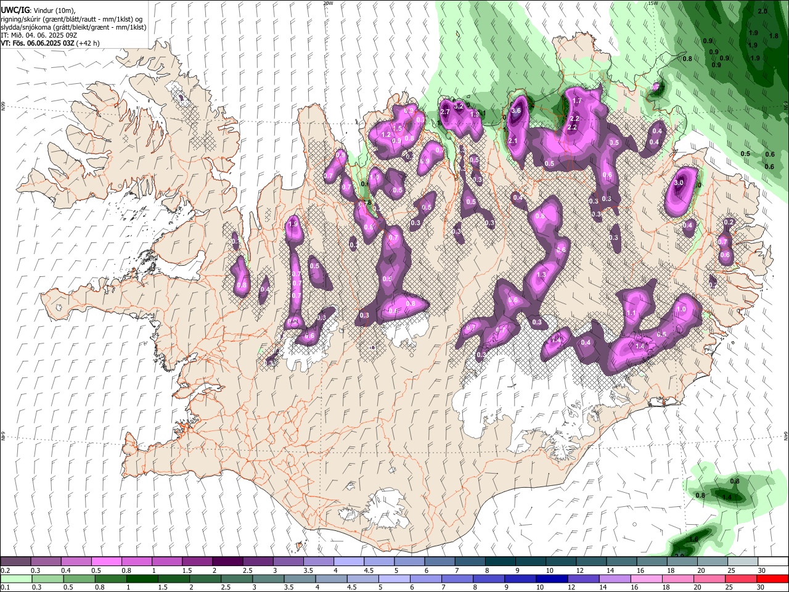Click the "IT: Mið. 04. 06. 2025 09Z" line
Image resolution: width=789 pixels, height=592 pixels.
39,35
